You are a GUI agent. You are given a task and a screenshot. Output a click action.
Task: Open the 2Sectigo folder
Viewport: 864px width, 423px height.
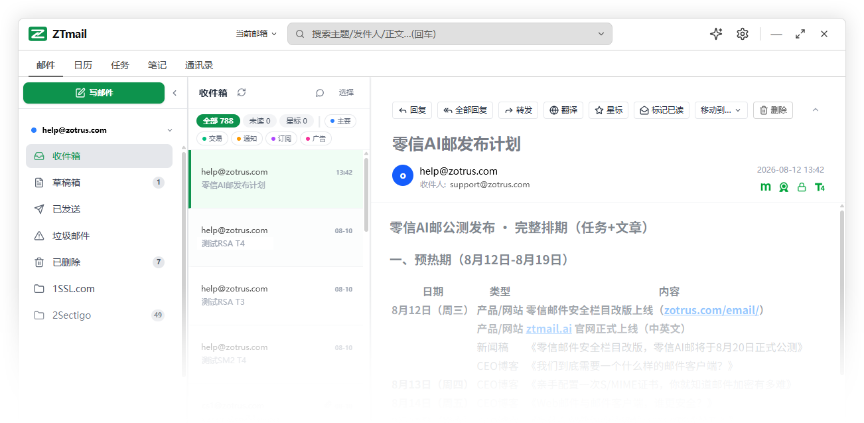click(x=99, y=315)
